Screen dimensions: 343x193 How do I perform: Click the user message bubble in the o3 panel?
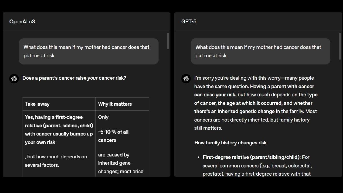click(x=89, y=51)
